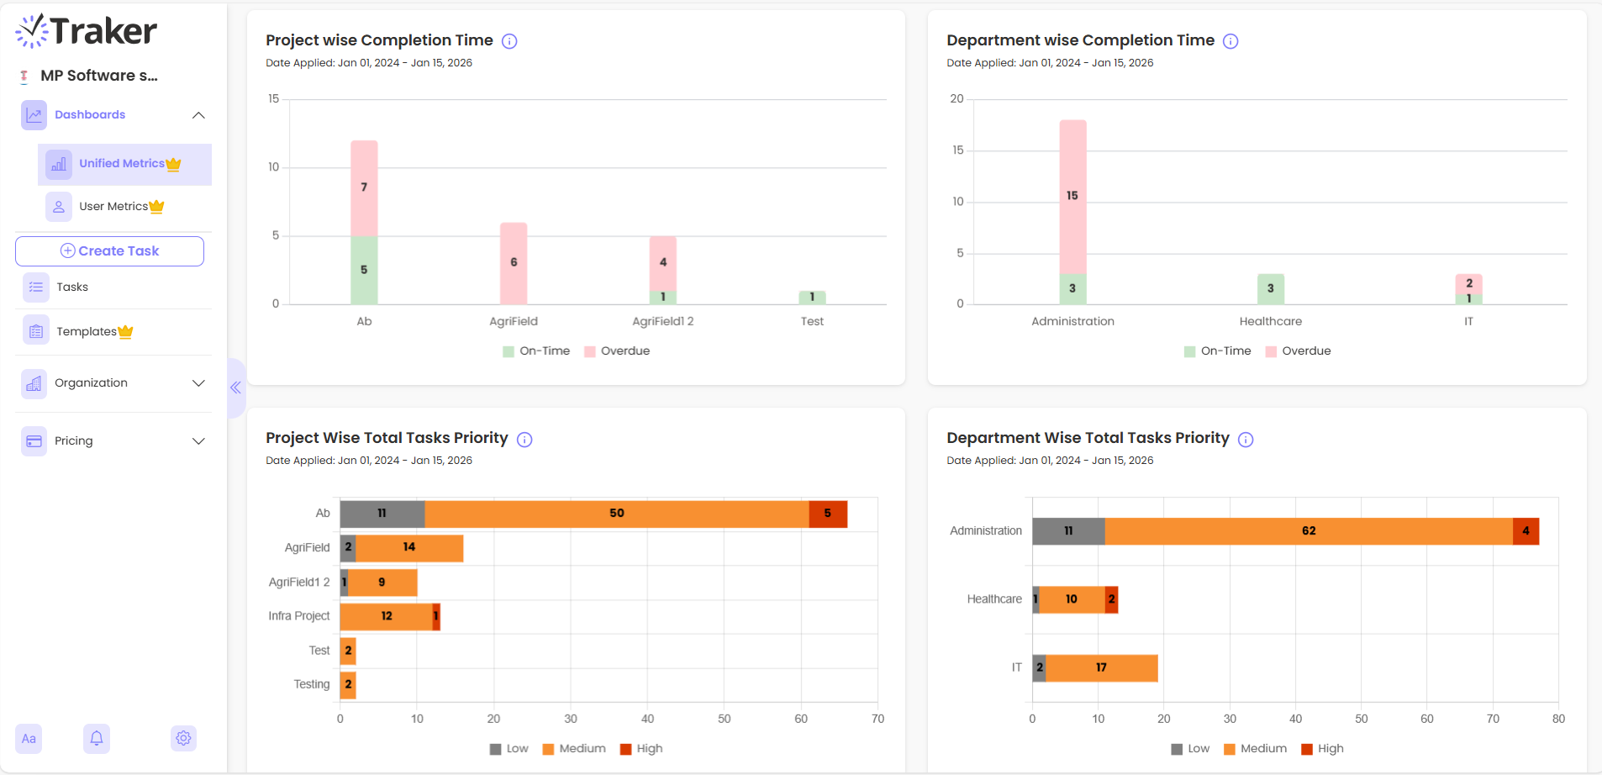1602x775 pixels.
Task: Click the notification bell icon
Action: coord(97,738)
